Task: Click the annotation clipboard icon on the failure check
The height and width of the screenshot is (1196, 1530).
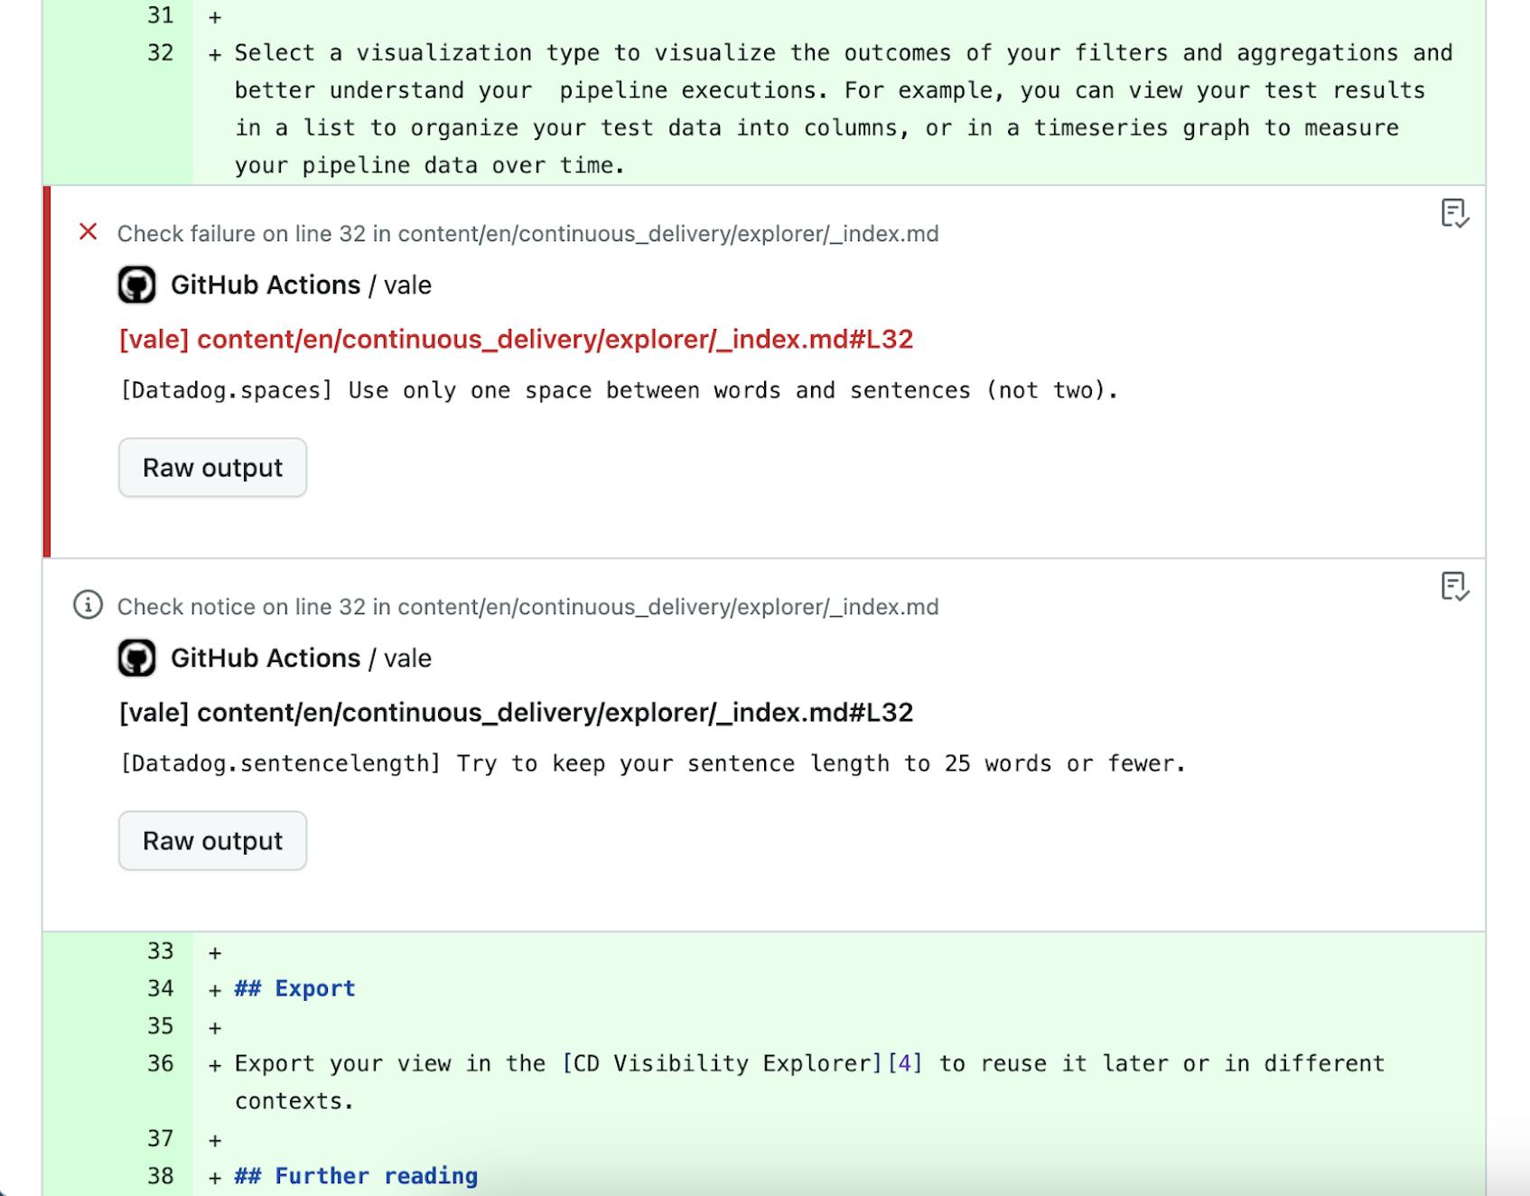Action: pyautogui.click(x=1454, y=211)
